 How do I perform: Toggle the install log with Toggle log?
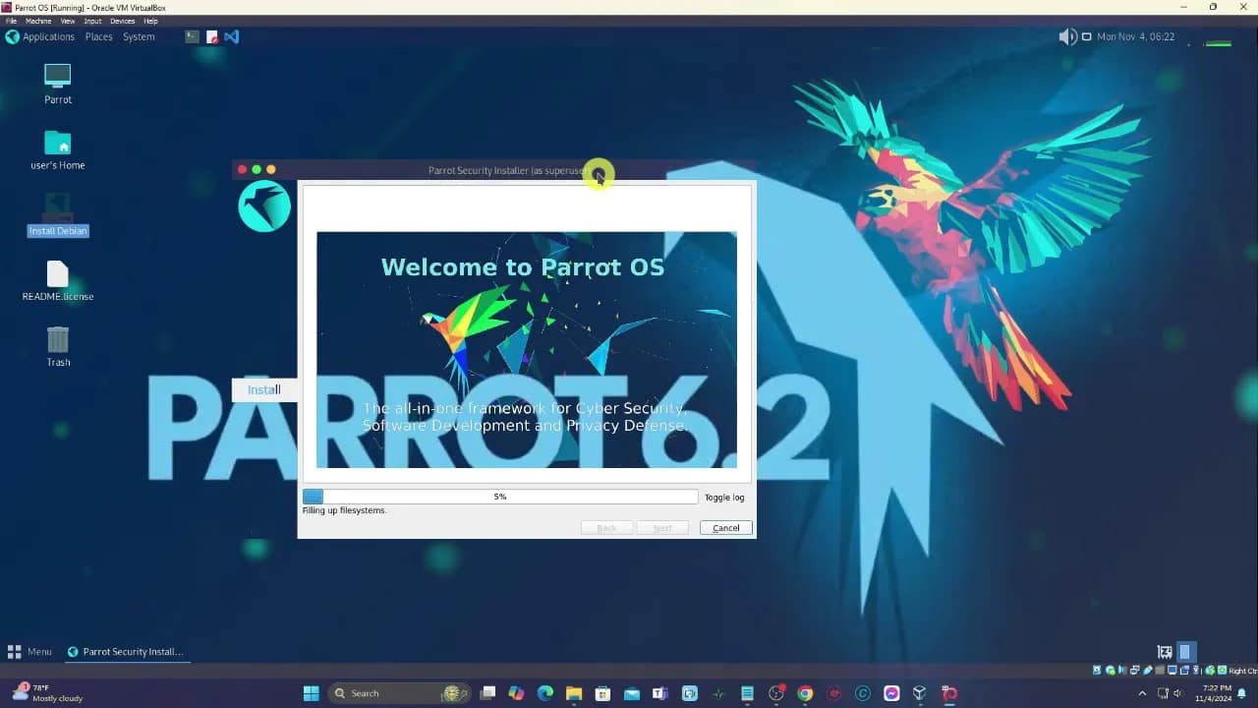[x=724, y=497]
